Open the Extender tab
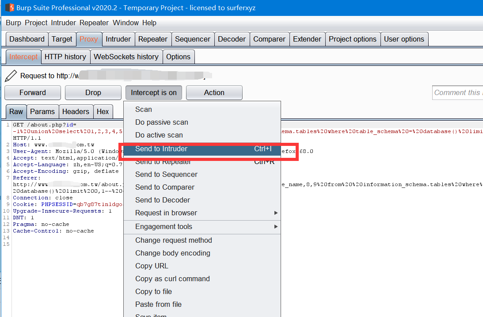Viewport: 483px width, 317px height. point(307,39)
